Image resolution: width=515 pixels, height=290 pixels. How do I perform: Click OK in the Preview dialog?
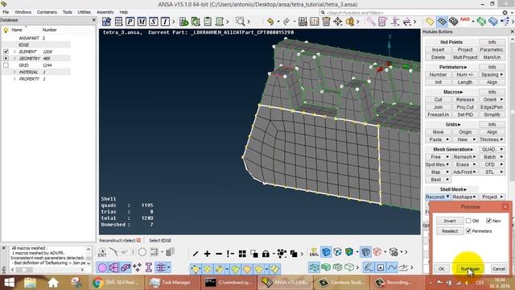click(x=442, y=268)
